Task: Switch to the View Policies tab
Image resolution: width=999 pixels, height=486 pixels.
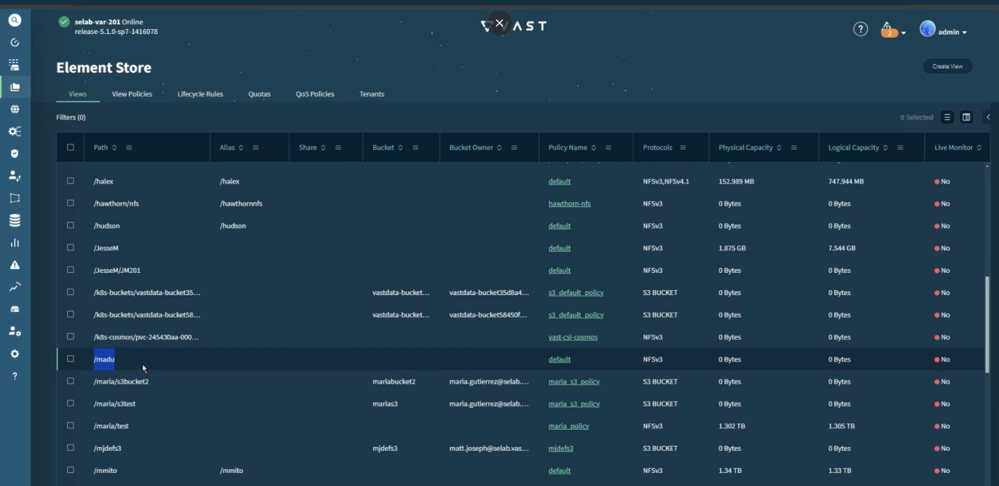Action: [132, 94]
